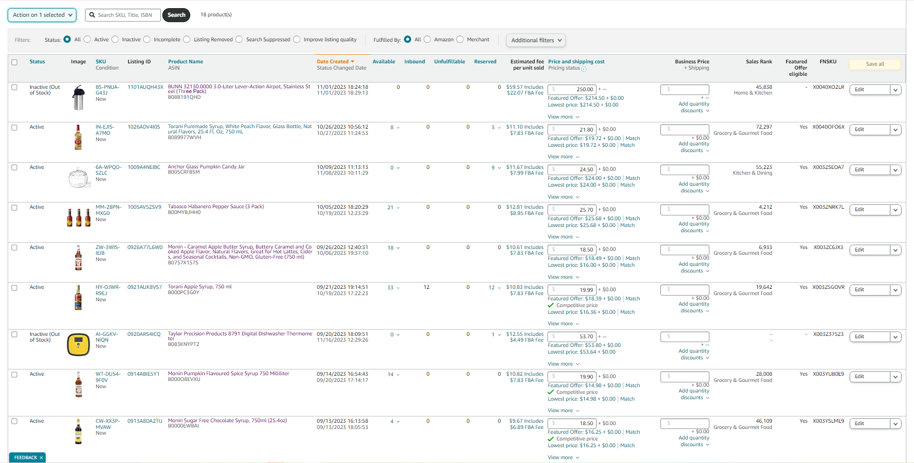Click Edit for the Monin Sugar Free Chocolate Syrup
The height and width of the screenshot is (463, 914).
pos(870,424)
